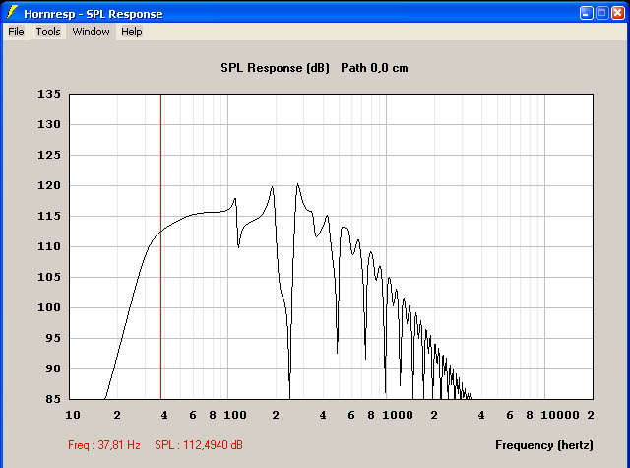Click the 1000 Hz axis label

[398, 415]
